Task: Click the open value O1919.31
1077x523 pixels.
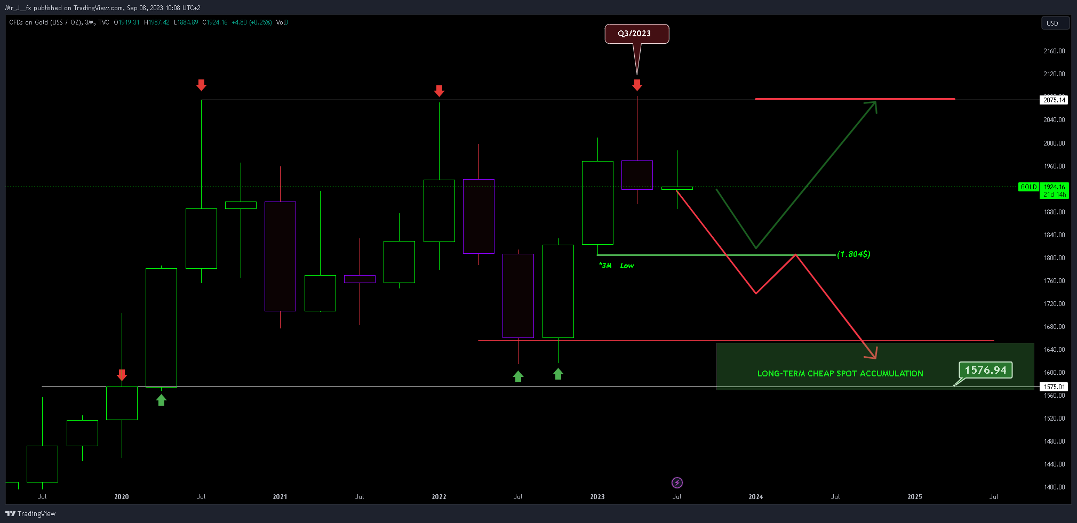Action: [126, 22]
